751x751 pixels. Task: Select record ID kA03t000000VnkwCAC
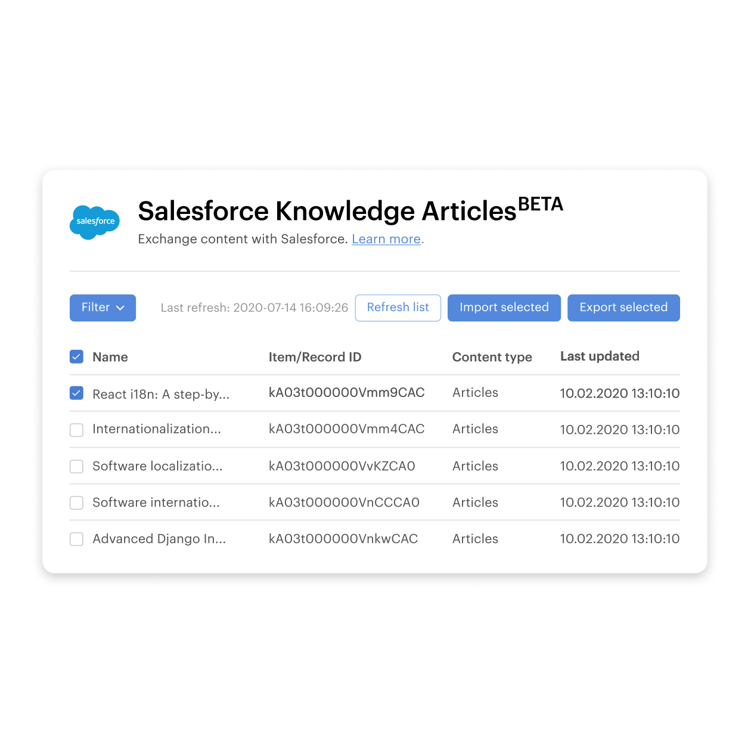tap(343, 539)
